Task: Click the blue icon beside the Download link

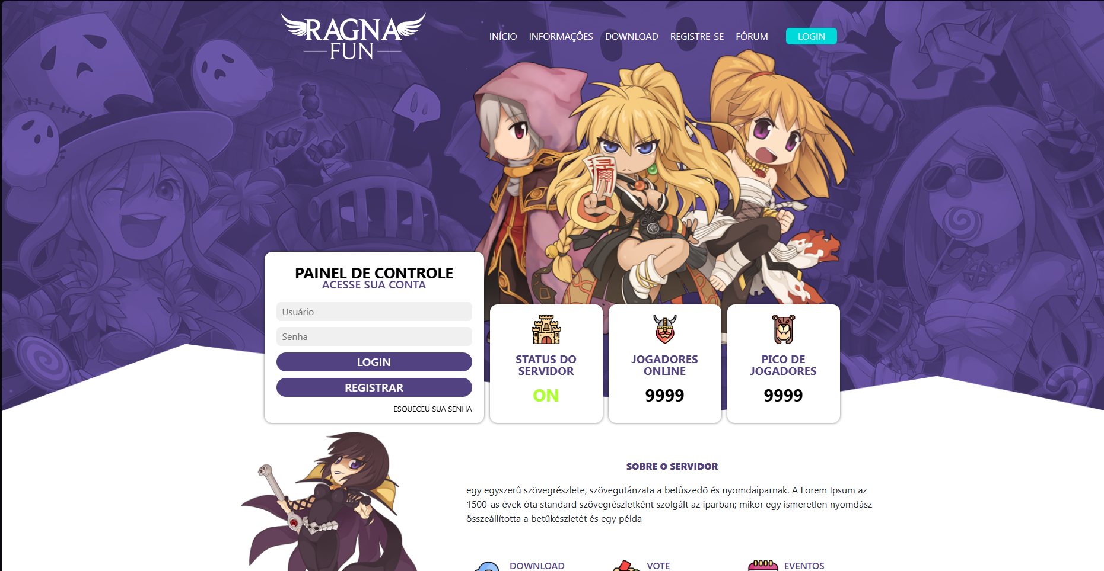Action: pyautogui.click(x=488, y=567)
